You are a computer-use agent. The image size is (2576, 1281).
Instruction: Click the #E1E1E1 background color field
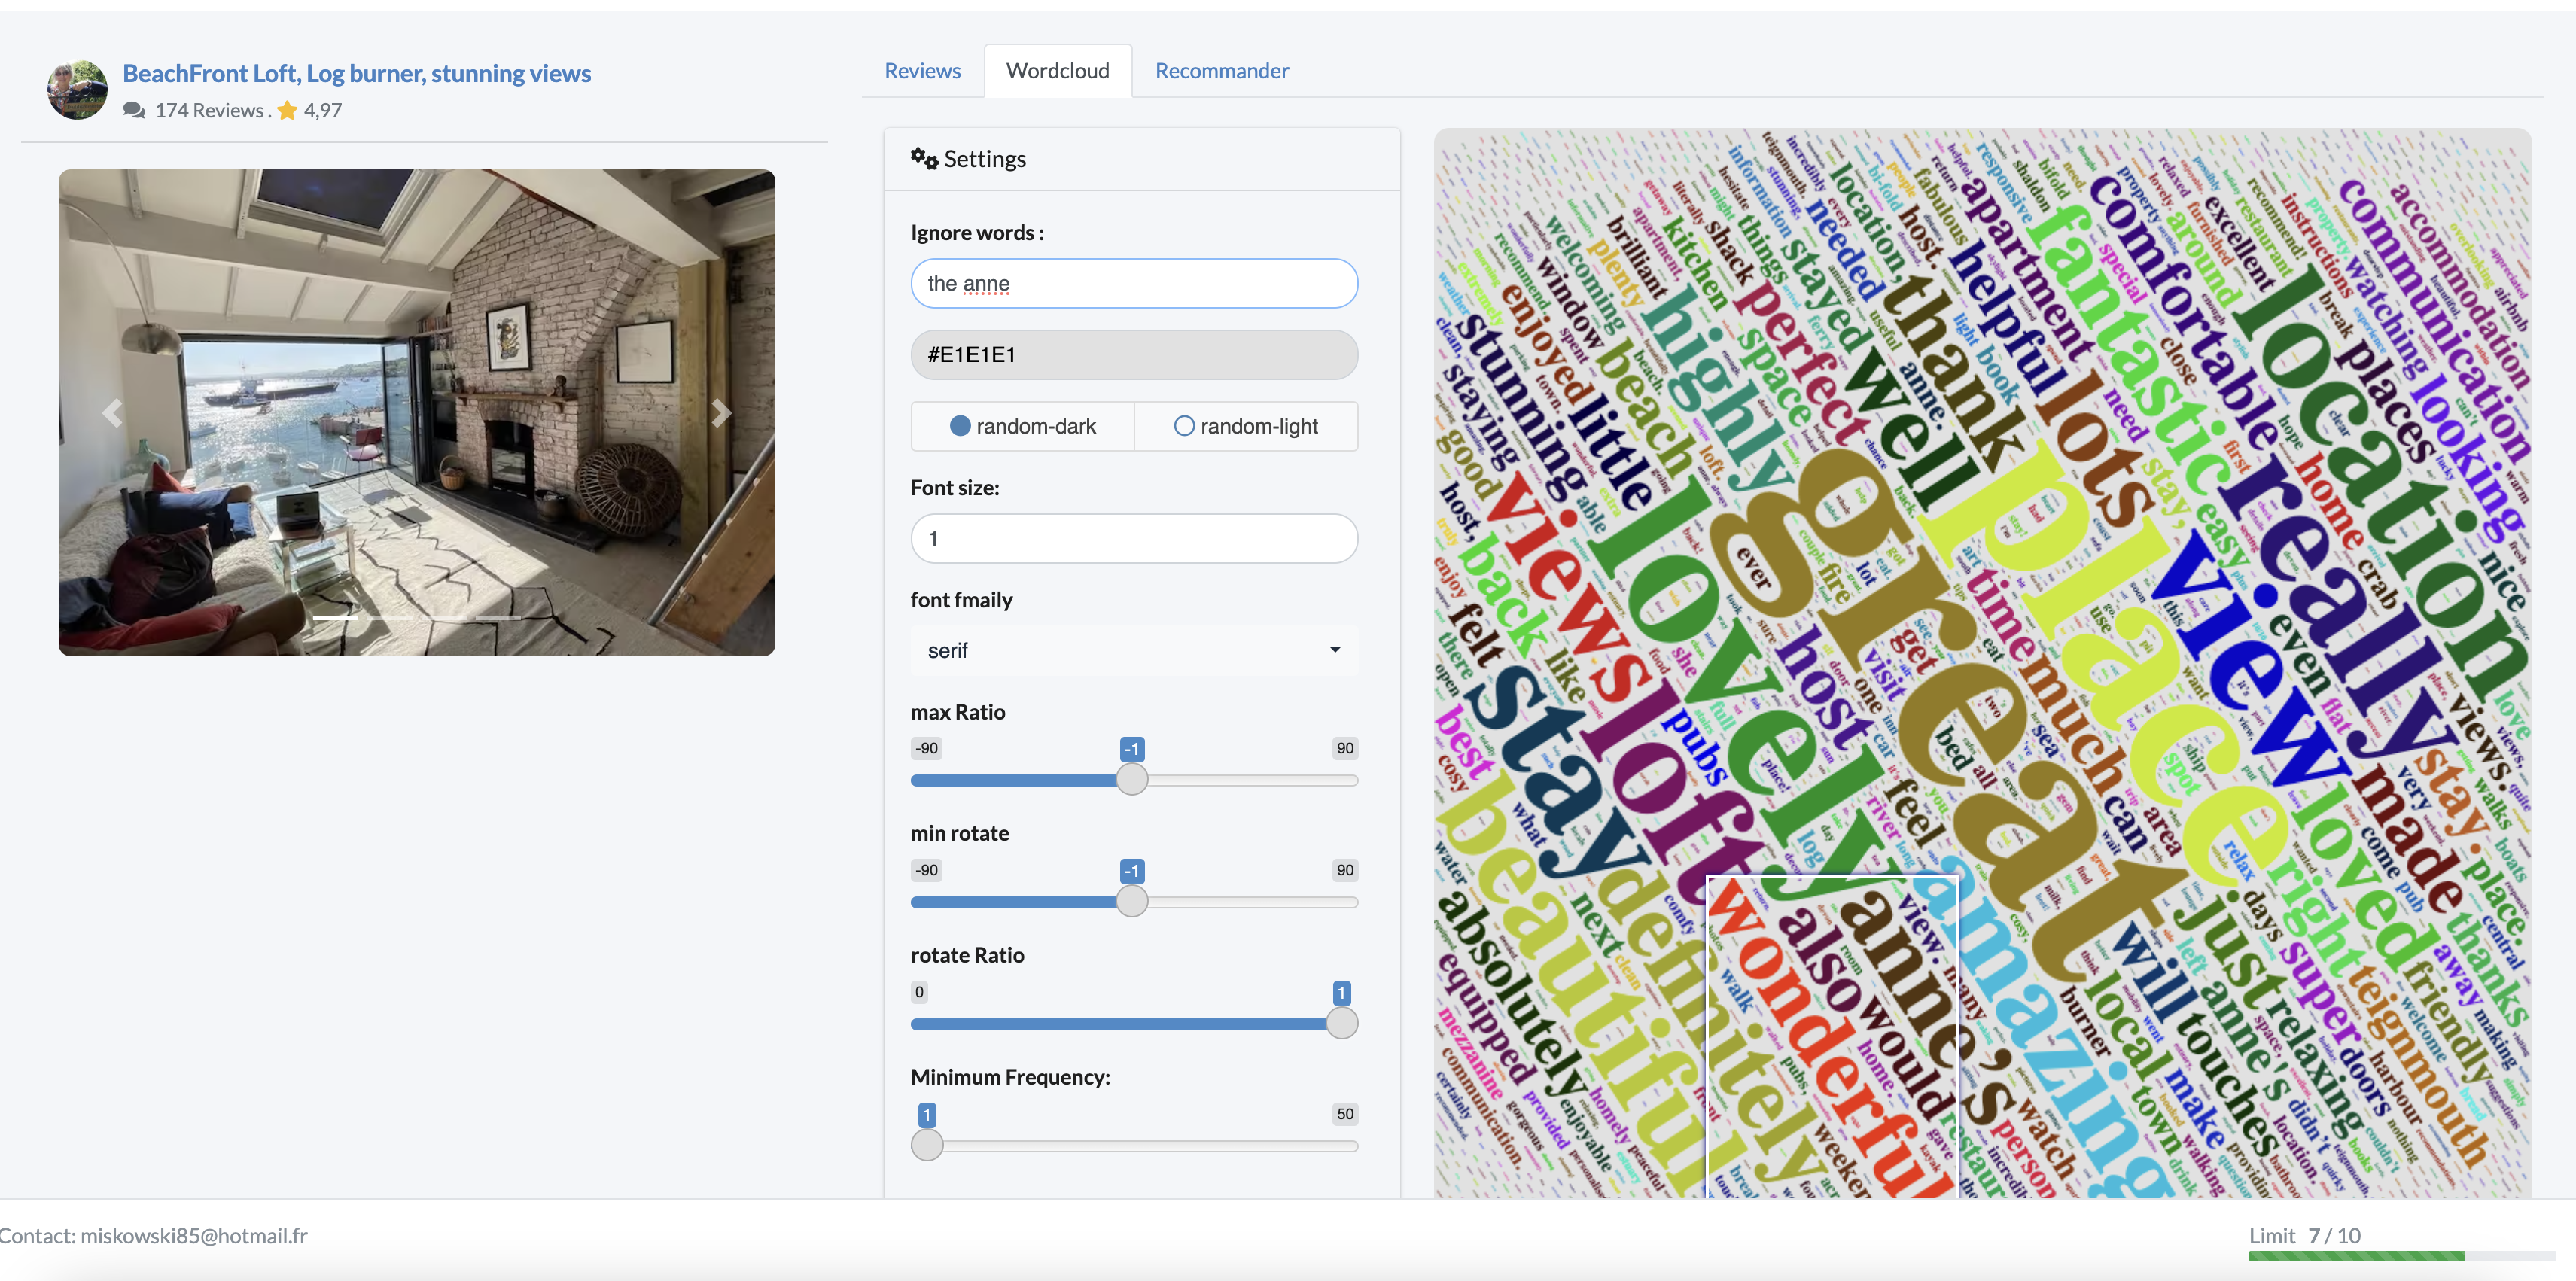coord(1134,355)
